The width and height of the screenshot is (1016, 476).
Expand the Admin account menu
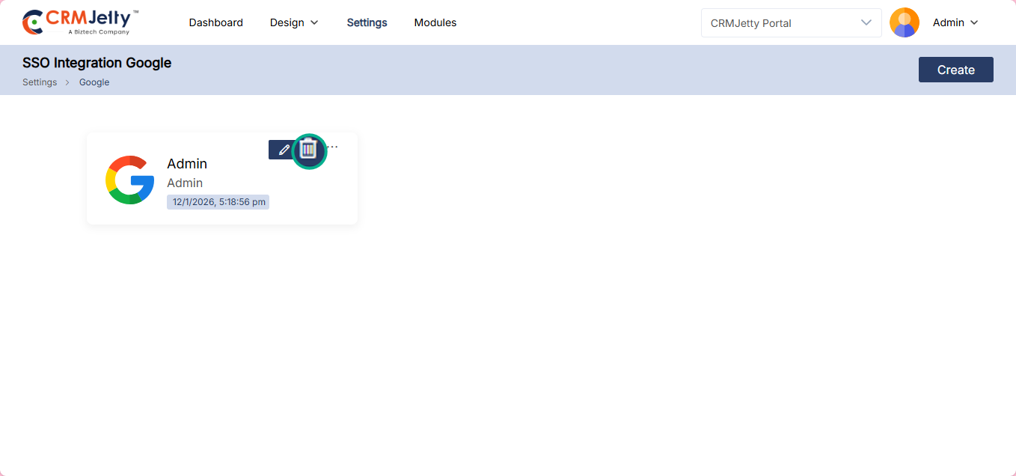pos(955,22)
